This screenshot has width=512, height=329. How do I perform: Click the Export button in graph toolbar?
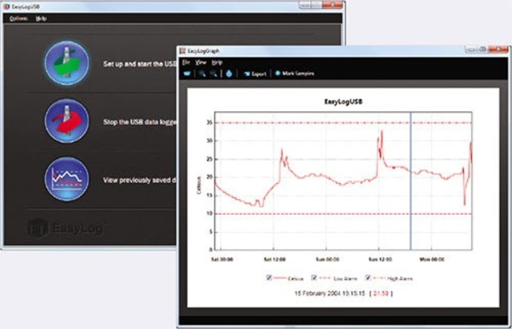click(255, 74)
